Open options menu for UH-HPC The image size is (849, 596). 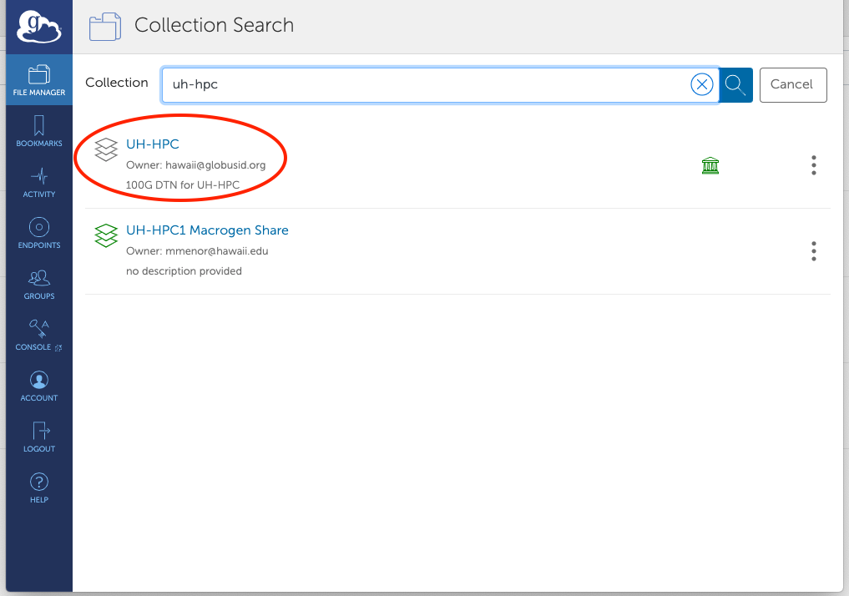(813, 165)
